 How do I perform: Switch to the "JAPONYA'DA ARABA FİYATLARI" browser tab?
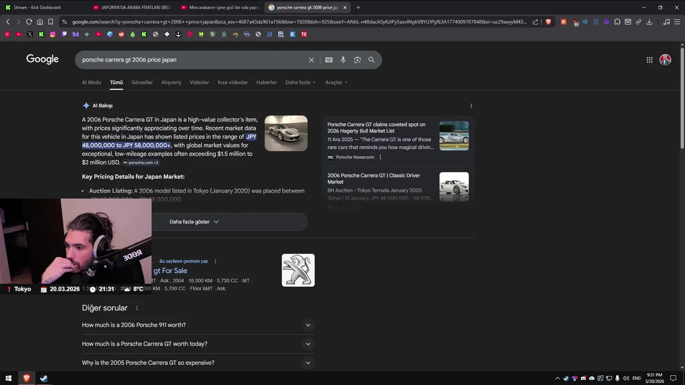click(x=132, y=7)
